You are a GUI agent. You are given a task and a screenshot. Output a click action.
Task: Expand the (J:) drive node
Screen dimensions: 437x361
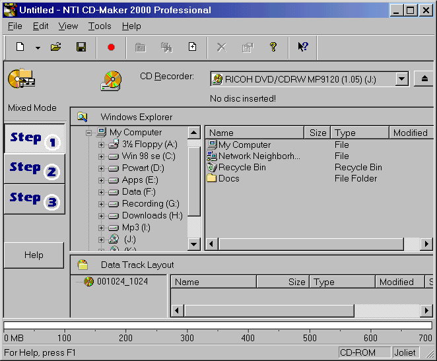102,240
